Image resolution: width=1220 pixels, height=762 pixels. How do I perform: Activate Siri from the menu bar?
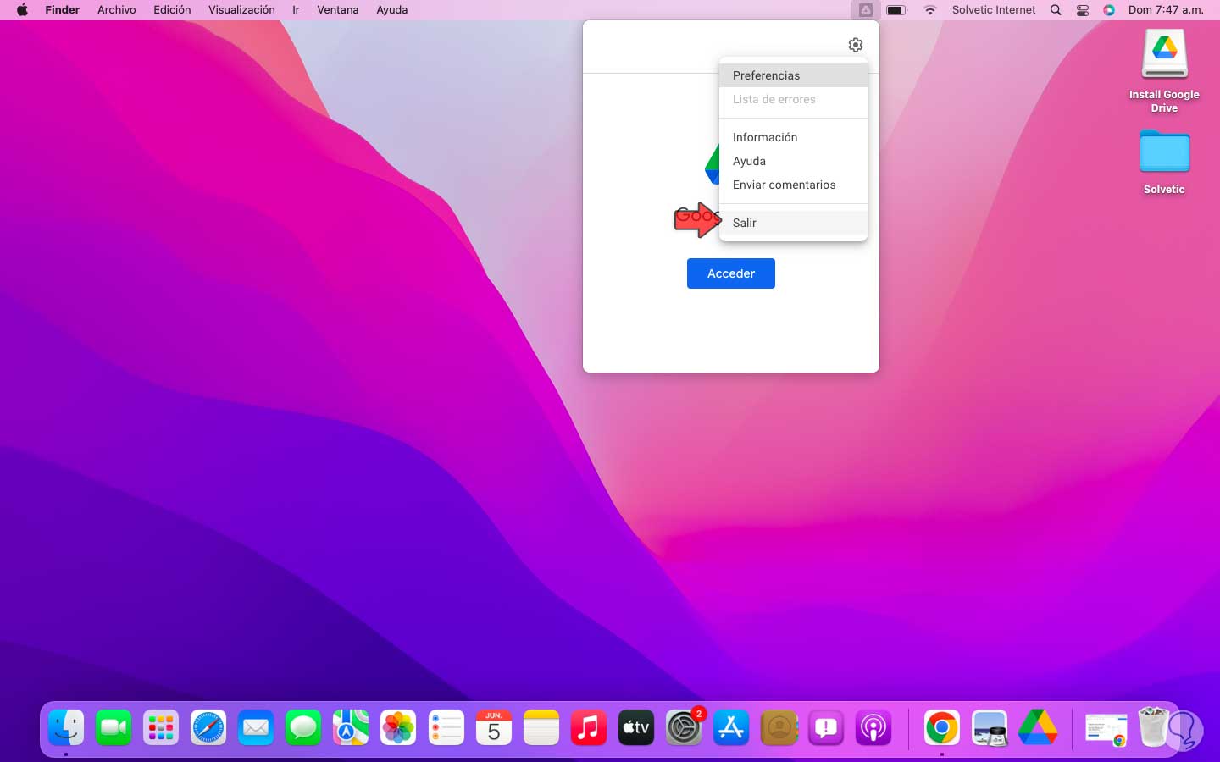click(1109, 10)
